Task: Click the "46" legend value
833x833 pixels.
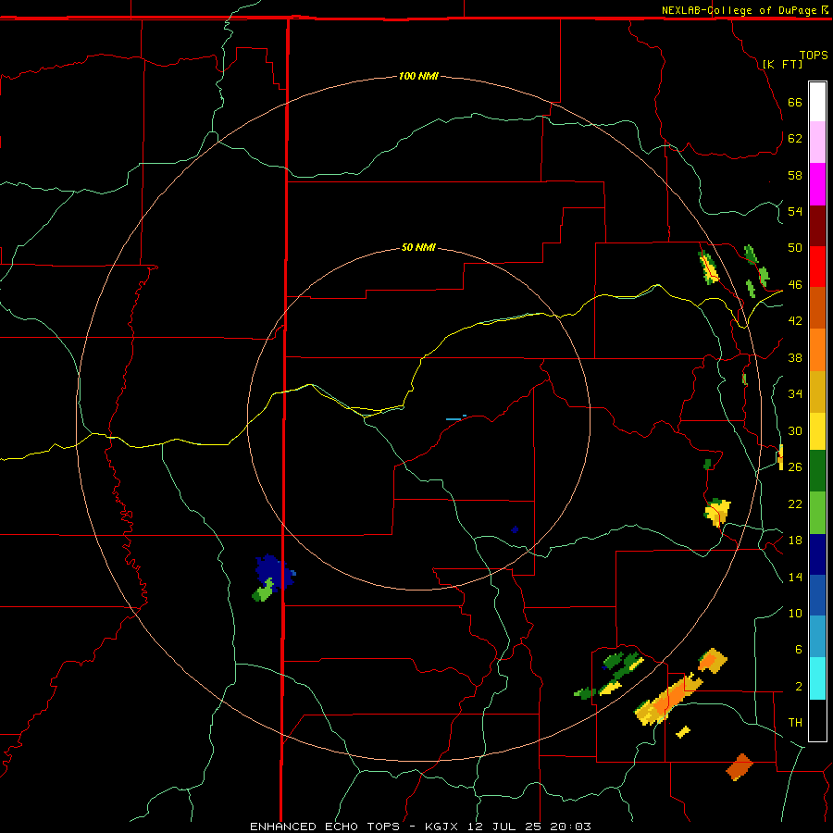Action: (795, 285)
